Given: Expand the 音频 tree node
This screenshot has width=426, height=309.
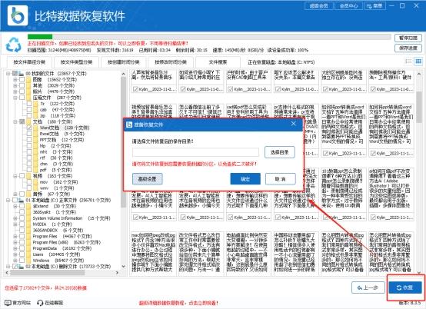Looking at the screenshot, I should pyautogui.click(x=15, y=194).
